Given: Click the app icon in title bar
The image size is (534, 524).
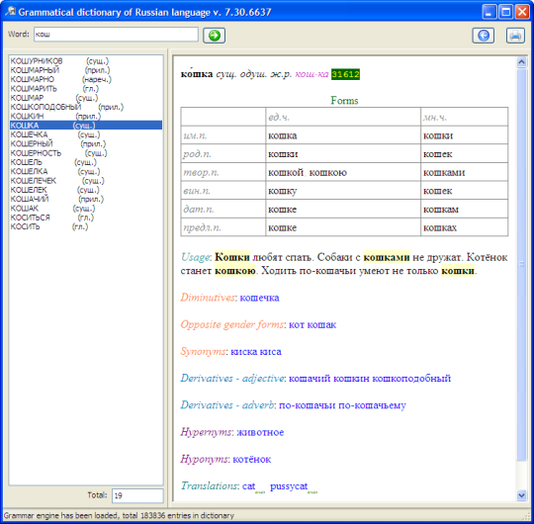Looking at the screenshot, I should coord(10,12).
